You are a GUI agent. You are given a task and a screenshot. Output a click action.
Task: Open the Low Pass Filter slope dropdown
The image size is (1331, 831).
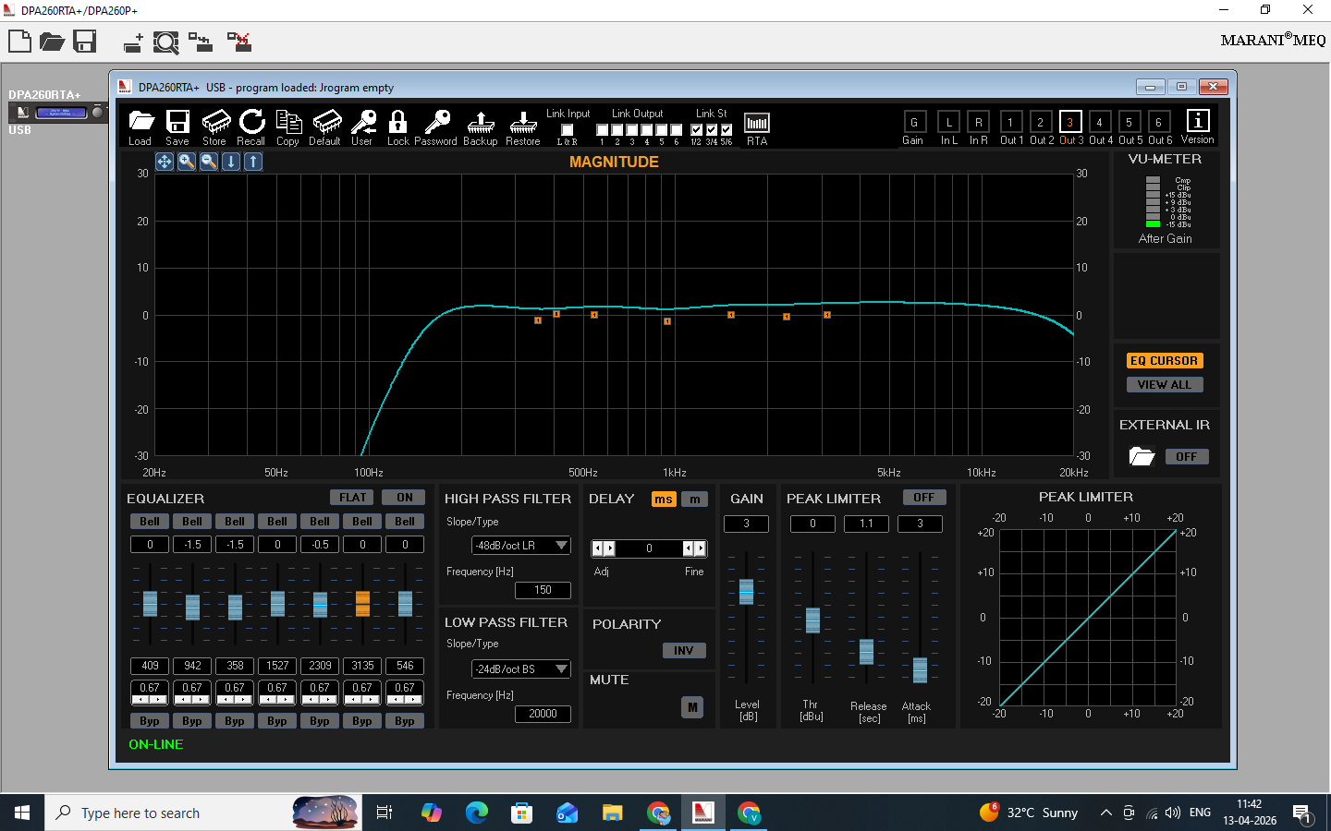pyautogui.click(x=521, y=669)
